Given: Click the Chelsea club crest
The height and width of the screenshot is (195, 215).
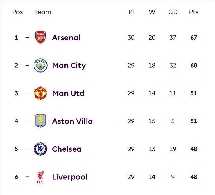Looking at the screenshot, I should pos(41,149).
